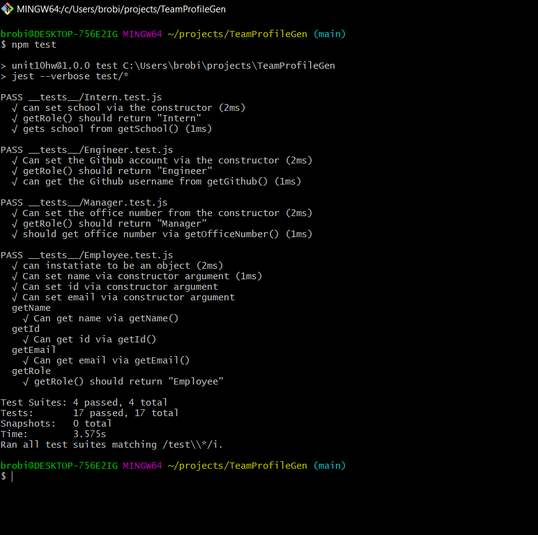The width and height of the screenshot is (538, 535).
Task: Click the line 'jest --verbose test/*'
Action: (64, 76)
